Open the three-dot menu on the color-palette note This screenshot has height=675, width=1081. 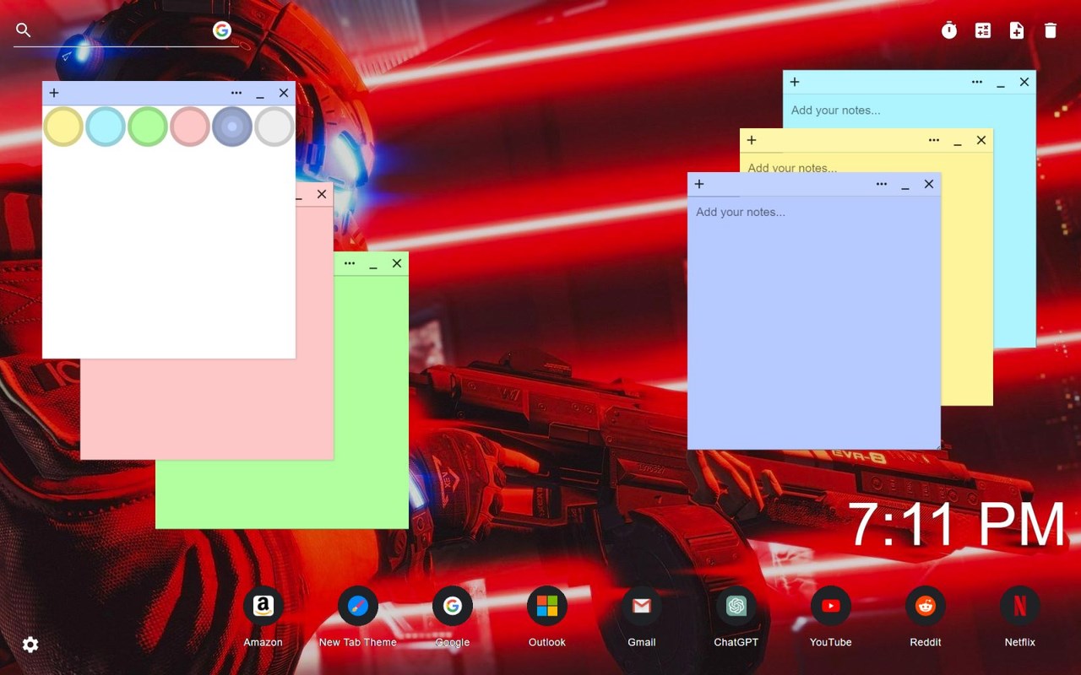[236, 93]
